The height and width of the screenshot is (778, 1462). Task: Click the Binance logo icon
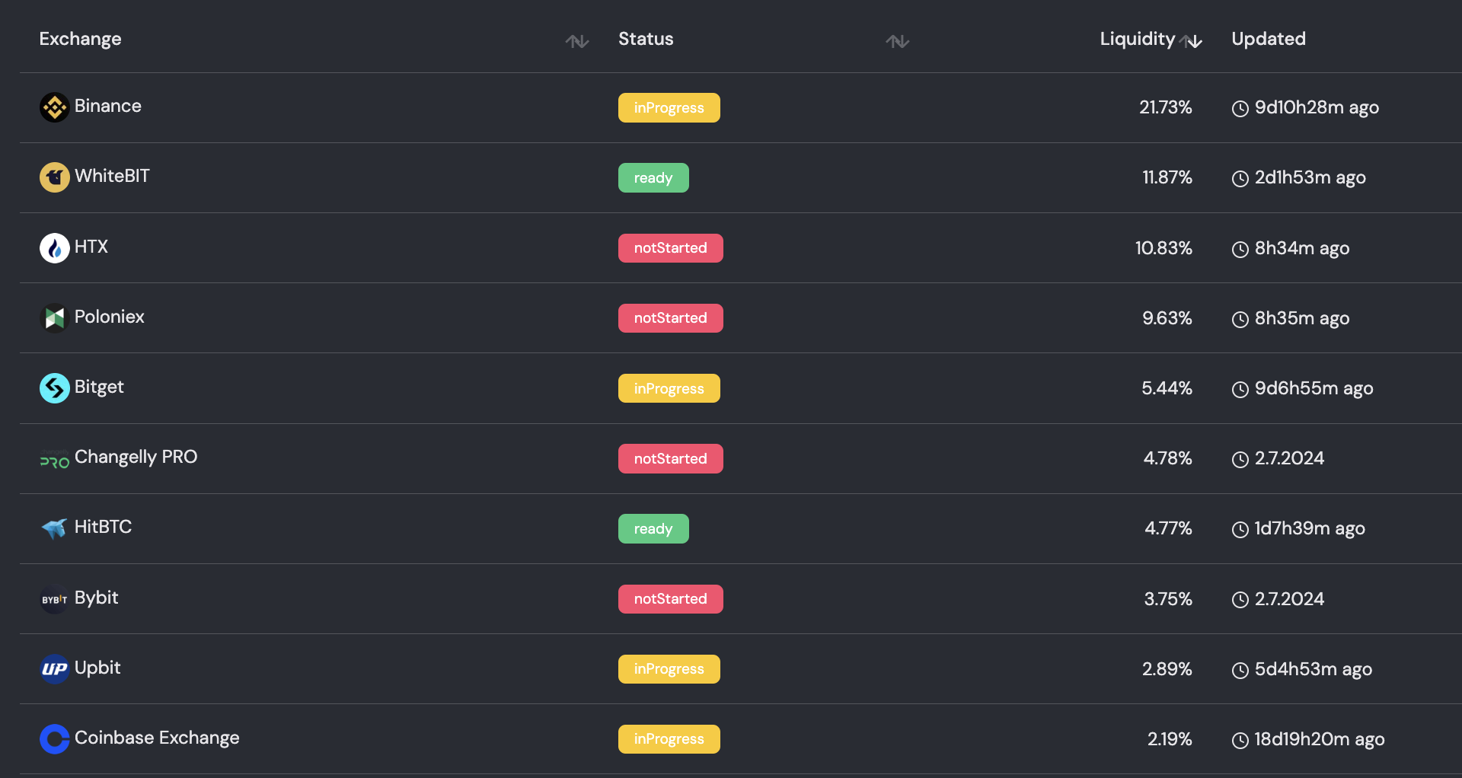[x=55, y=107]
